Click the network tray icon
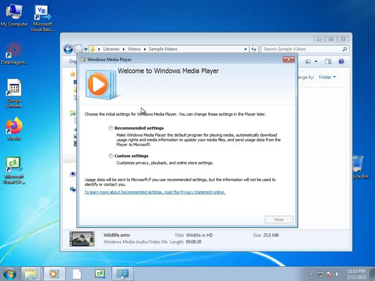 point(320,274)
